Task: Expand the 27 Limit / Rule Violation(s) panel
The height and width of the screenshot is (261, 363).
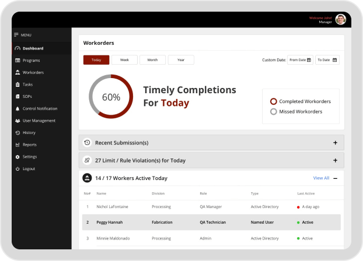Action: pos(335,160)
